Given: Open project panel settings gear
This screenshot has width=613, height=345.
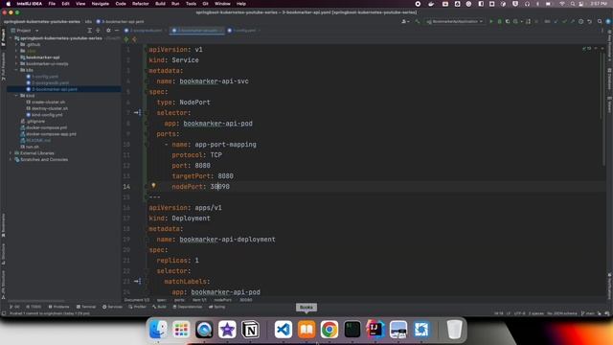Looking at the screenshot, I should click(108, 30).
